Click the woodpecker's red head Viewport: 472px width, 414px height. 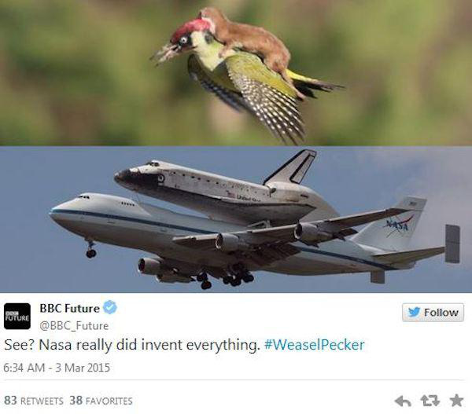[x=190, y=30]
